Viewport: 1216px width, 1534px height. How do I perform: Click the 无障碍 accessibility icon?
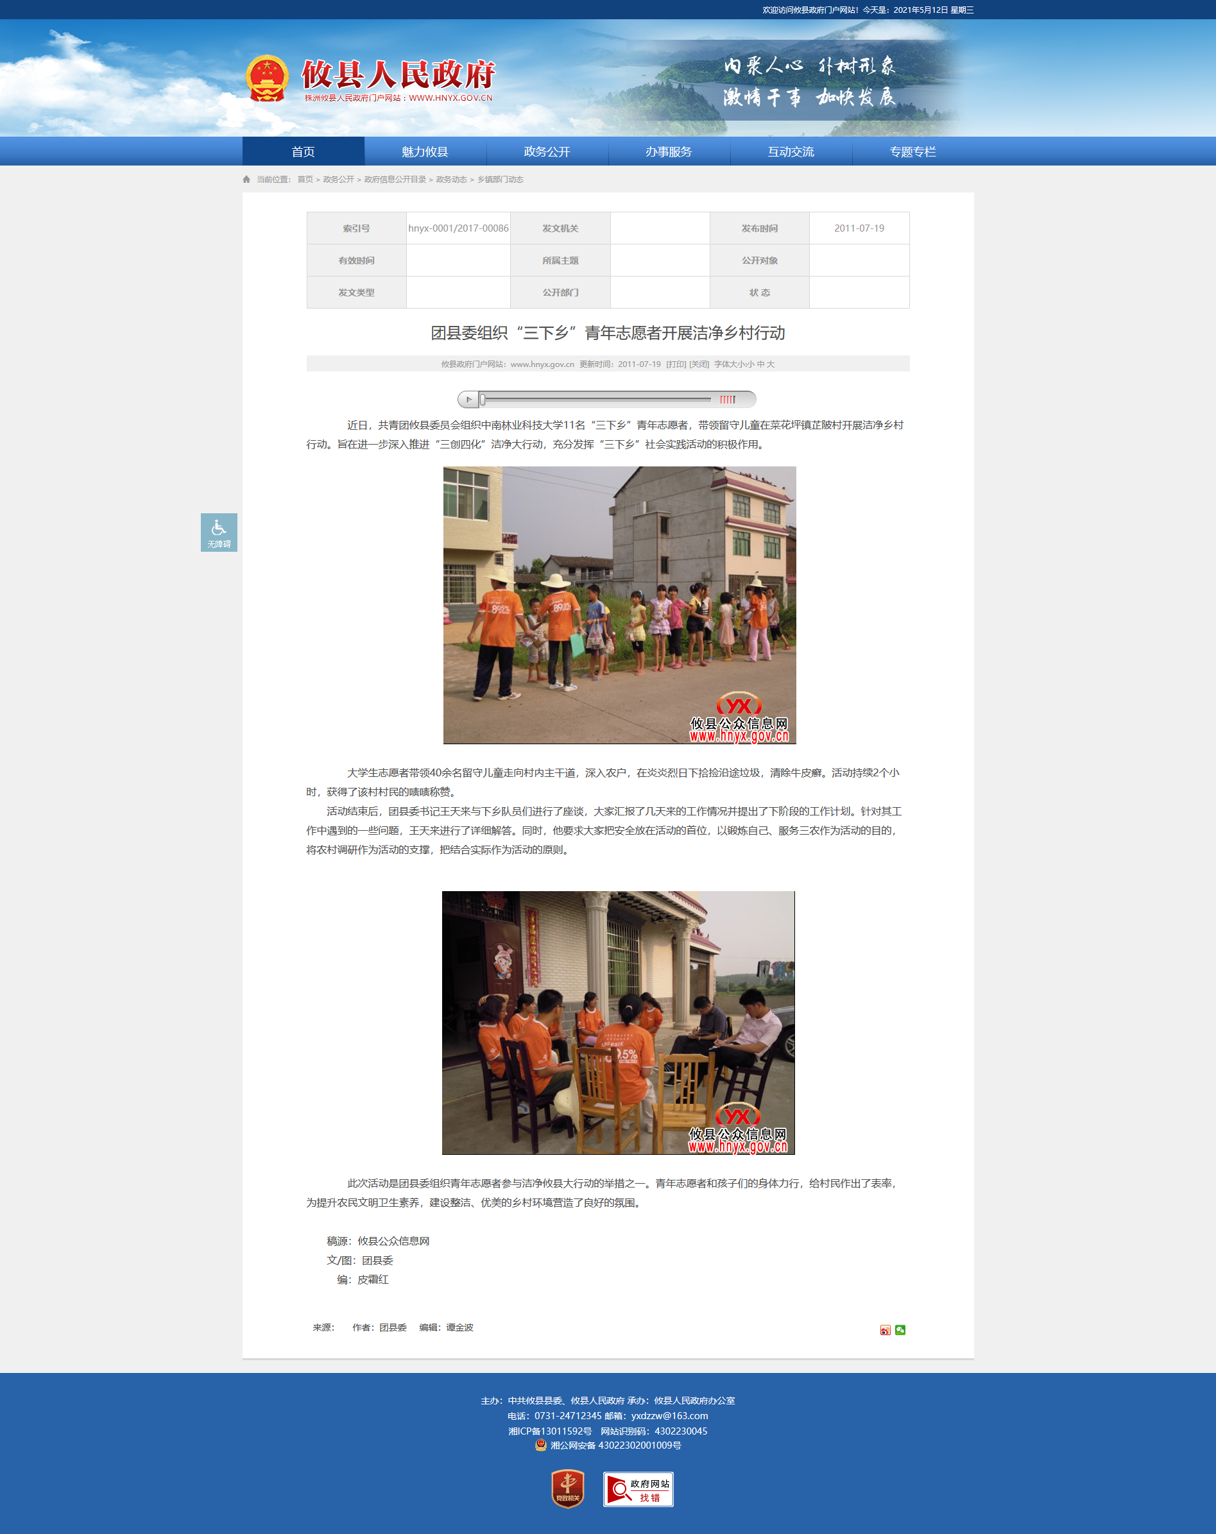(218, 533)
